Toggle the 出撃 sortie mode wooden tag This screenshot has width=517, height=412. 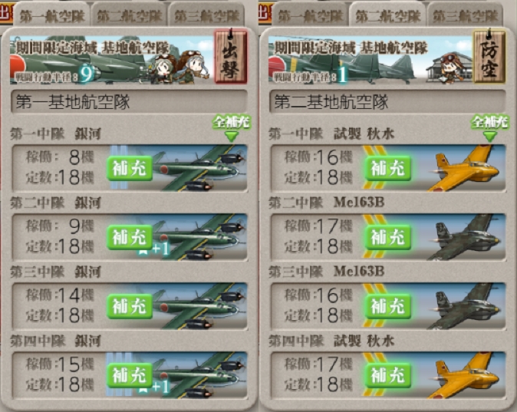tap(230, 56)
